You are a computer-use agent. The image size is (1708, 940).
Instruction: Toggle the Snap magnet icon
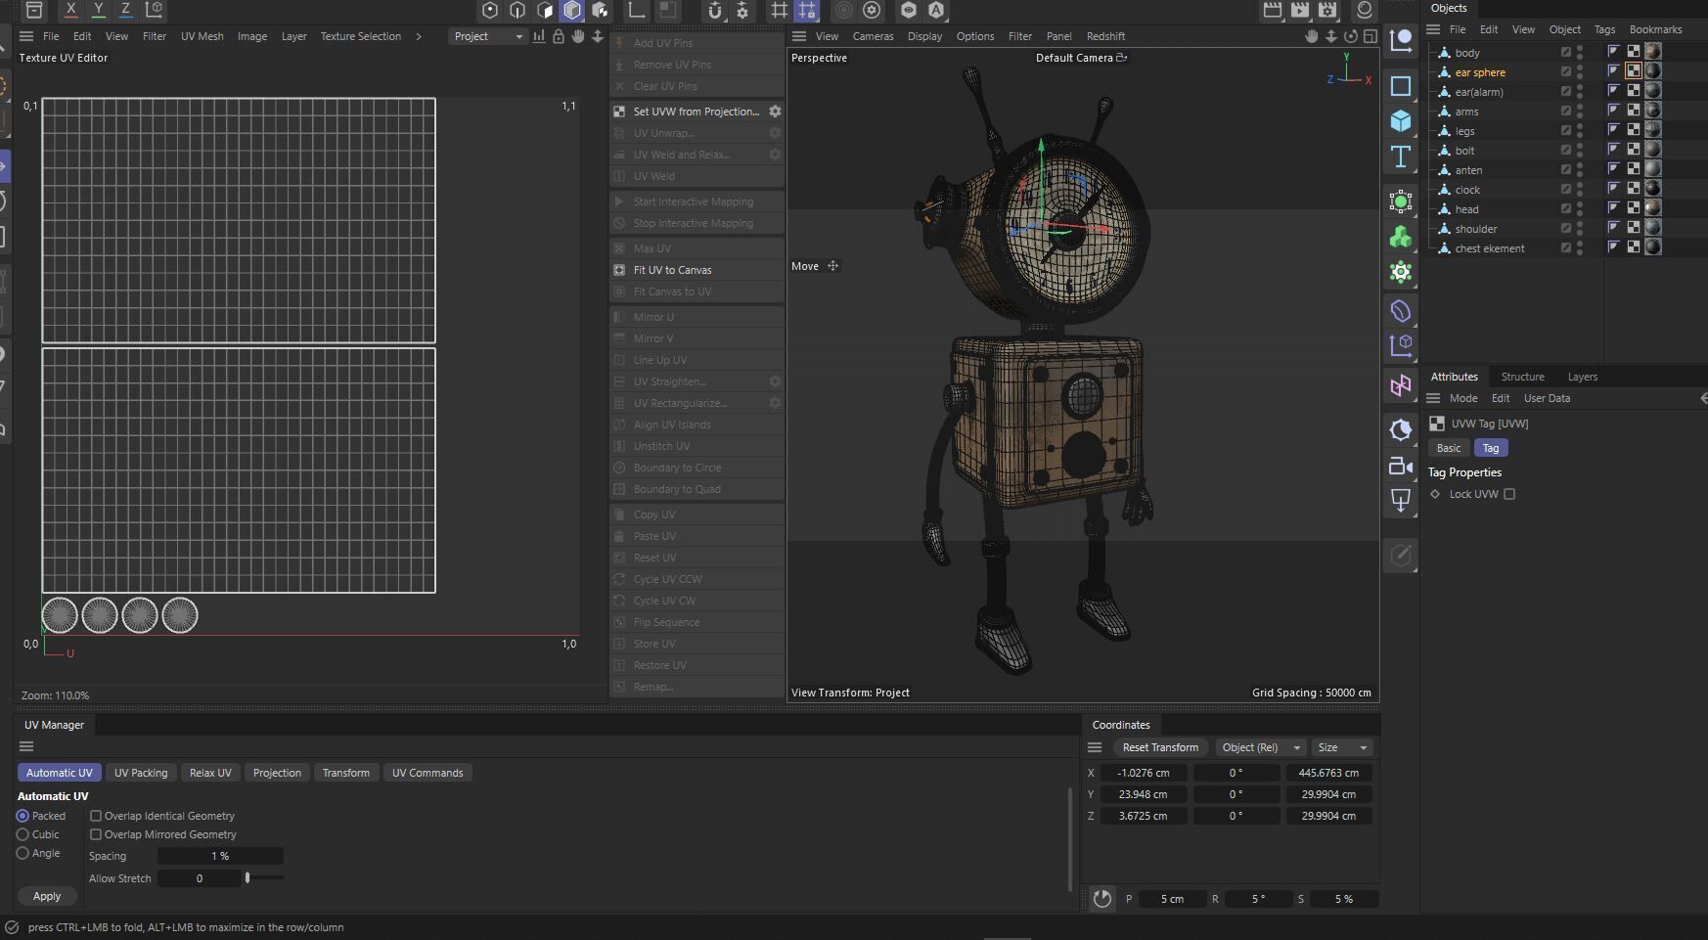(x=715, y=10)
